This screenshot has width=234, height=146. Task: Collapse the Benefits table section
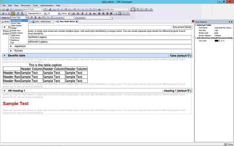[x=4, y=55]
